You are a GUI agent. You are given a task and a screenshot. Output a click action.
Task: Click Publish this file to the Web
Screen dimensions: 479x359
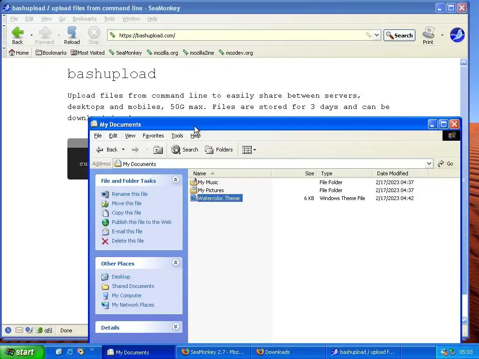coord(141,222)
